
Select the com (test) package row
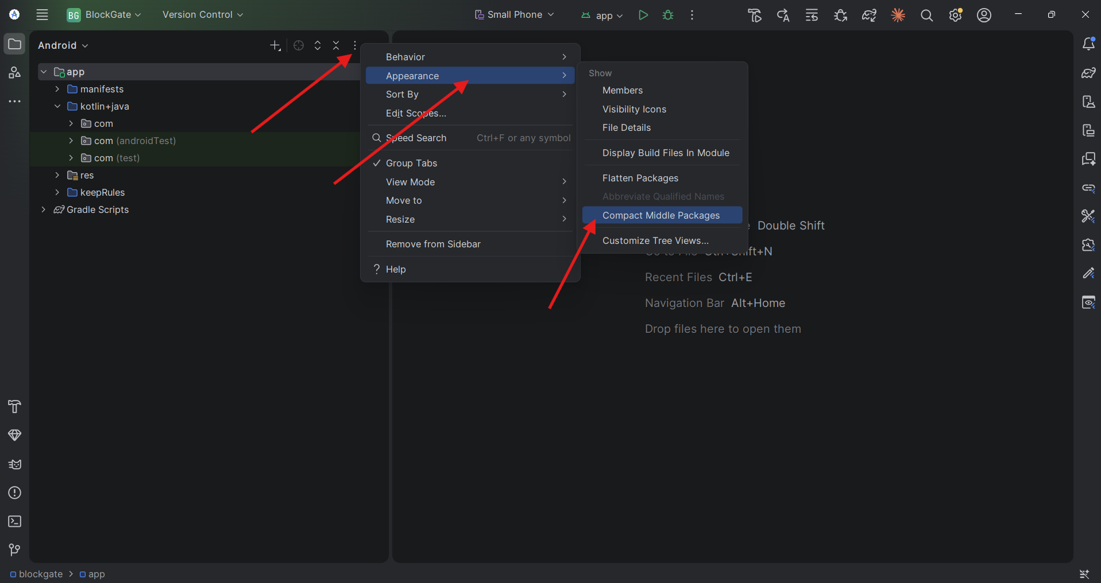195,158
